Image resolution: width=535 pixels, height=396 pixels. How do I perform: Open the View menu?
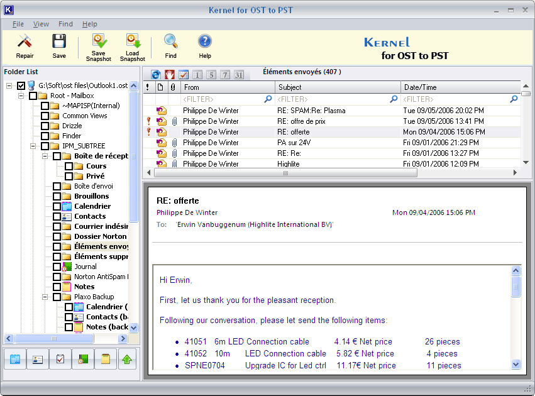click(x=41, y=24)
